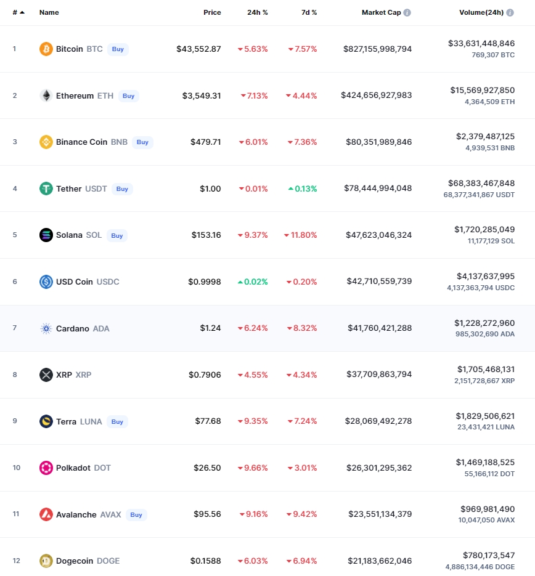Click the Solana logo icon
The image size is (535, 576).
coord(46,235)
